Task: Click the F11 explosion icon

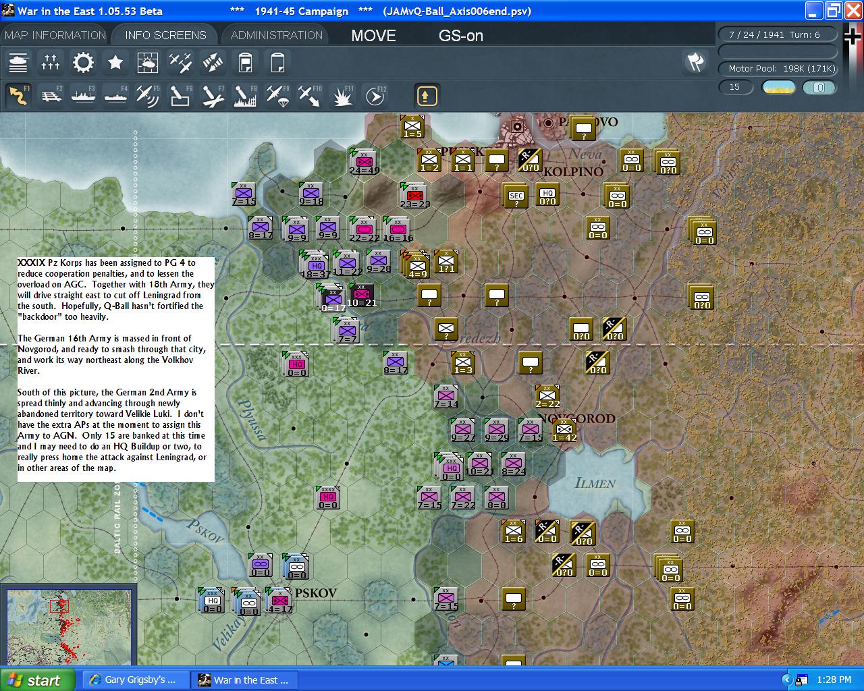Action: click(342, 96)
